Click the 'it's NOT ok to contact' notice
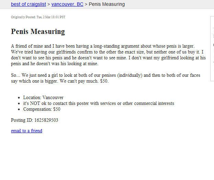The image size is (214, 180). coord(99,104)
